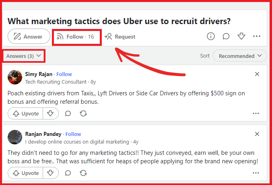
Task: Open the question's more options menu
Action: [257, 36]
